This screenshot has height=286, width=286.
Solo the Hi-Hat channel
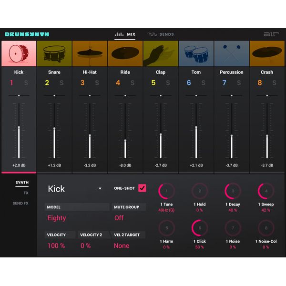coord(97,83)
